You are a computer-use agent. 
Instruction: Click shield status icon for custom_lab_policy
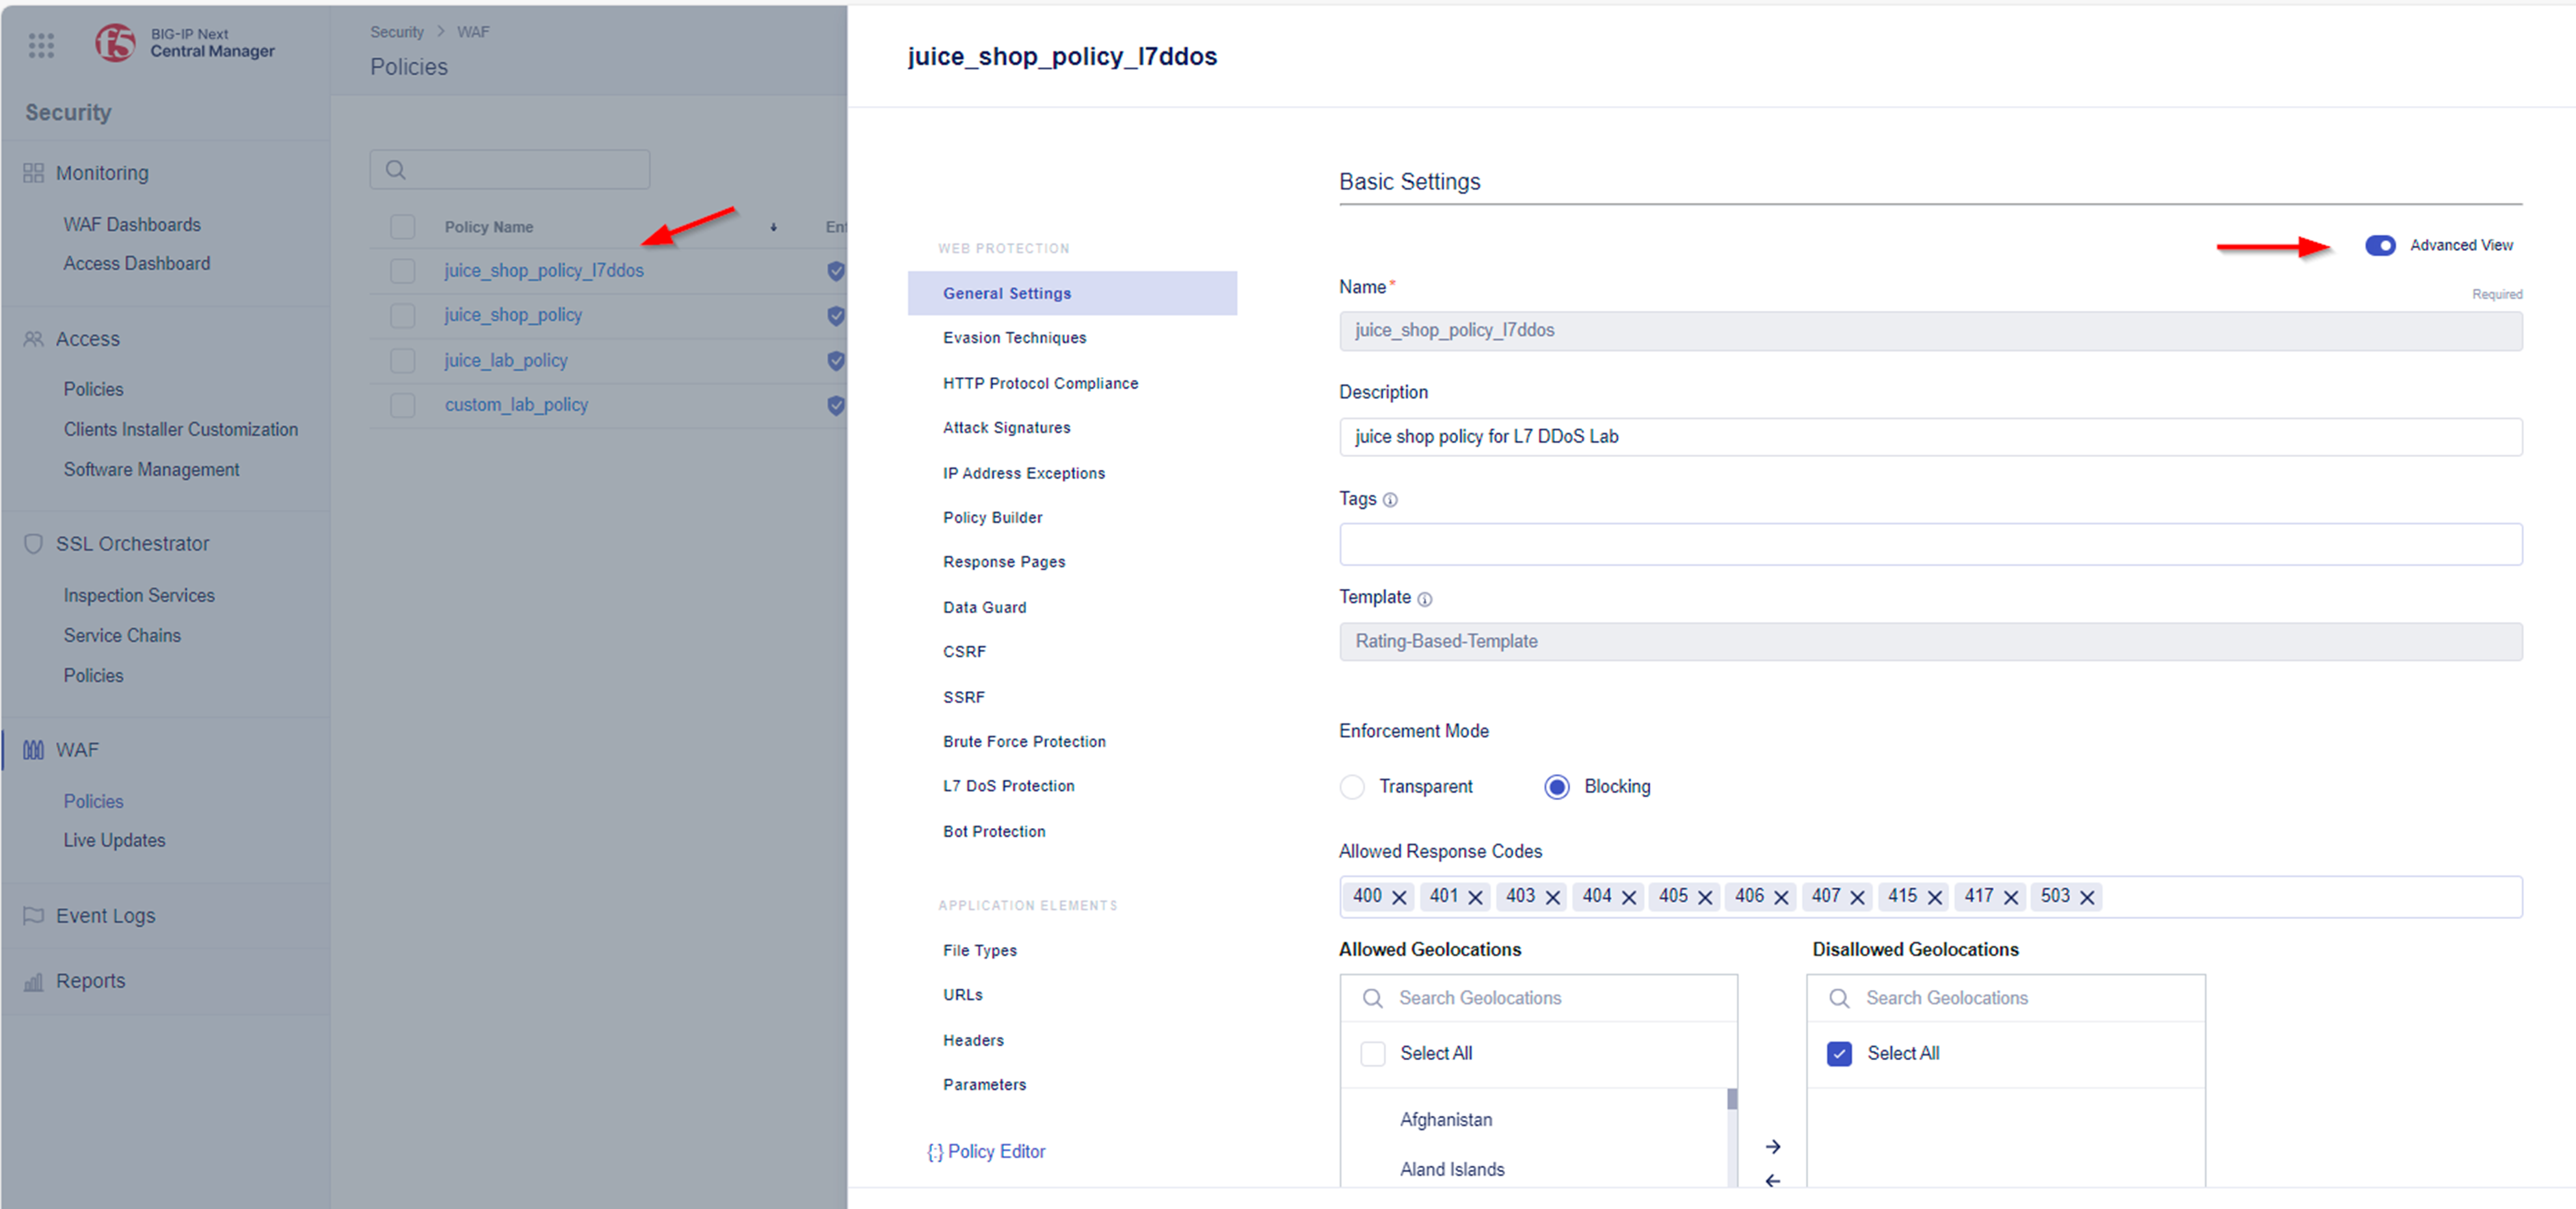pyautogui.click(x=836, y=405)
